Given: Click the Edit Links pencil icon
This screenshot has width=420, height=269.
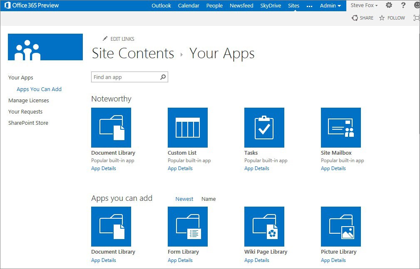Looking at the screenshot, I should point(105,39).
